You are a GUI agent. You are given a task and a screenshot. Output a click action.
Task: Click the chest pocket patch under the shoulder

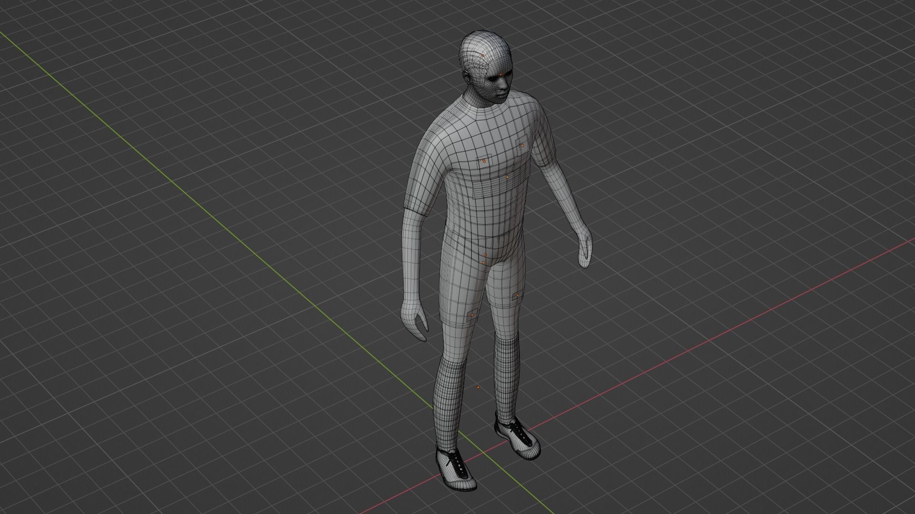point(521,146)
